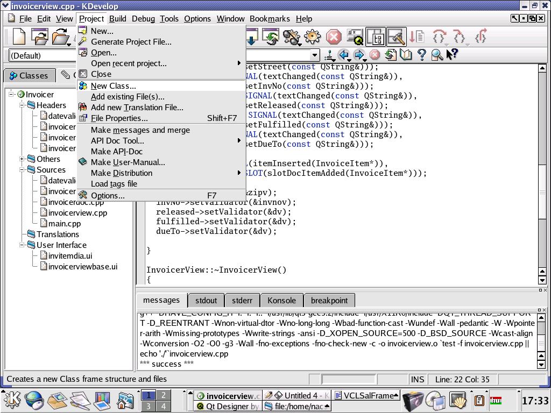Open Qt Designer dialog editor icon
Image resolution: width=551 pixels, height=413 pixels.
pyautogui.click(x=355, y=37)
